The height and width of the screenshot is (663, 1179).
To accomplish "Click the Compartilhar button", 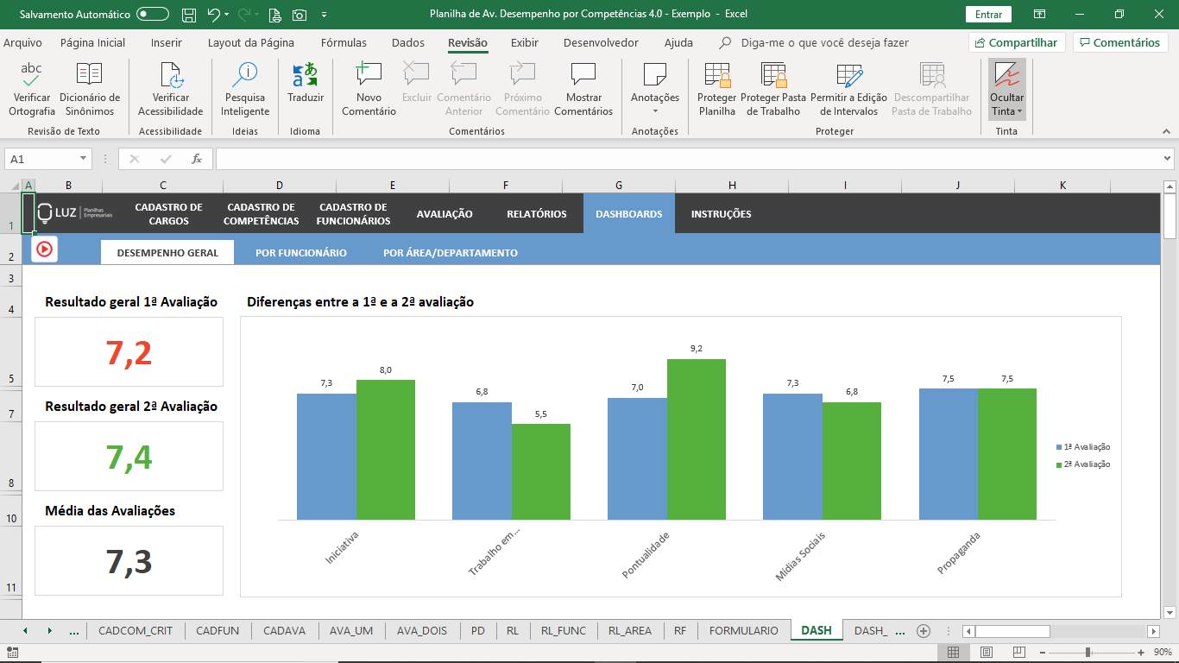I will (1017, 42).
